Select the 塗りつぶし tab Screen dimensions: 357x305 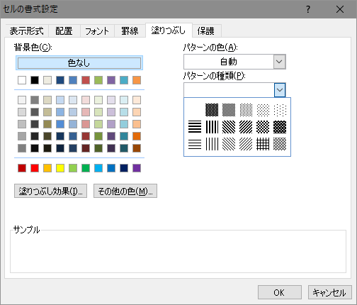click(169, 30)
